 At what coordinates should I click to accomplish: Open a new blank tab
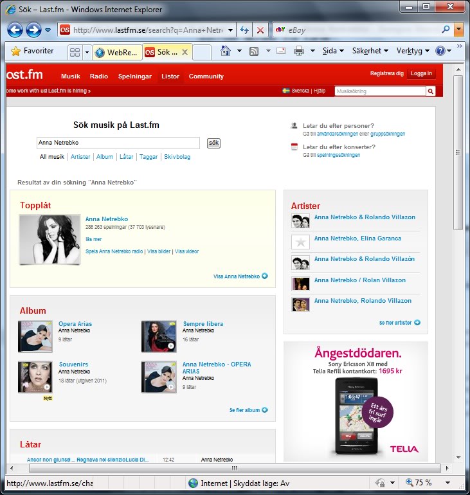[x=202, y=53]
